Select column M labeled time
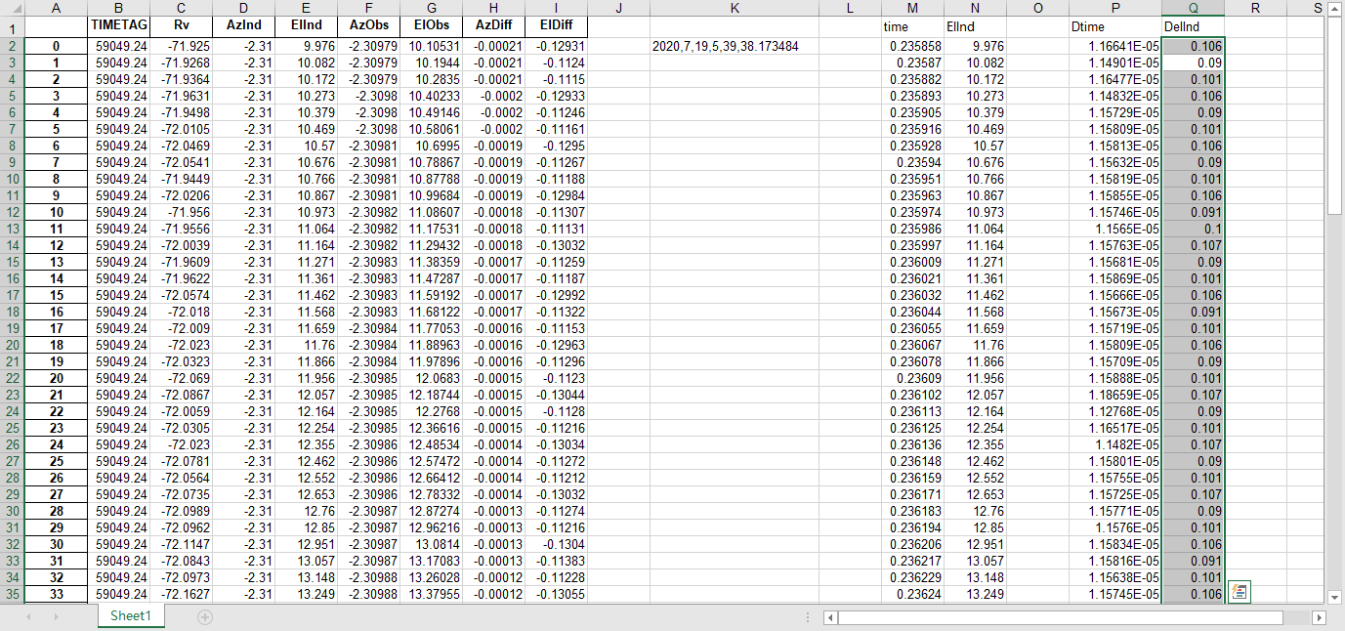 [911, 9]
